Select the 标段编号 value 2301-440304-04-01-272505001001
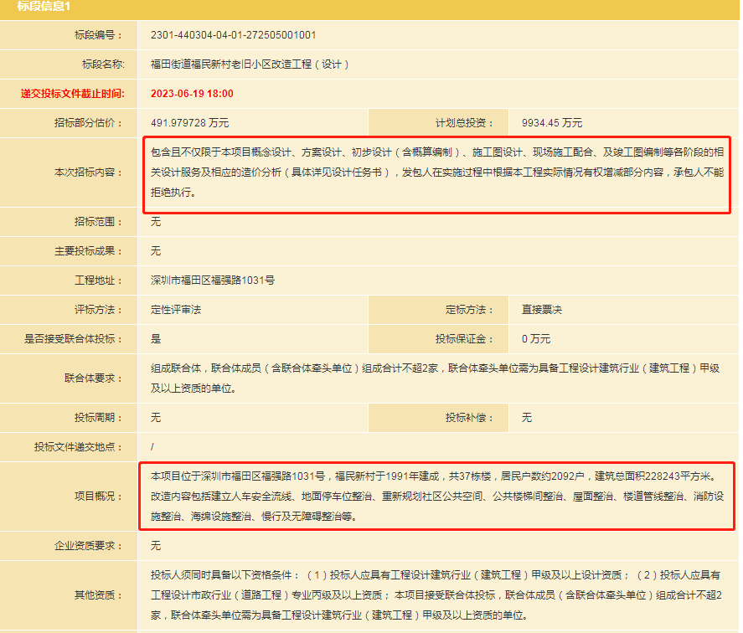This screenshot has width=743, height=633. coord(233,35)
